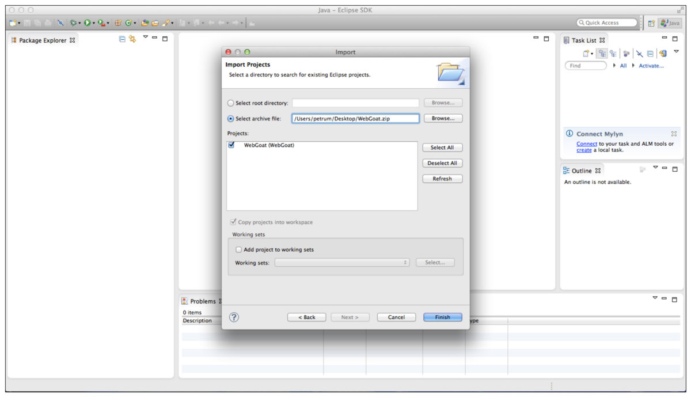Click the Activate link in Task List
The width and height of the screenshot is (691, 397).
[651, 66]
